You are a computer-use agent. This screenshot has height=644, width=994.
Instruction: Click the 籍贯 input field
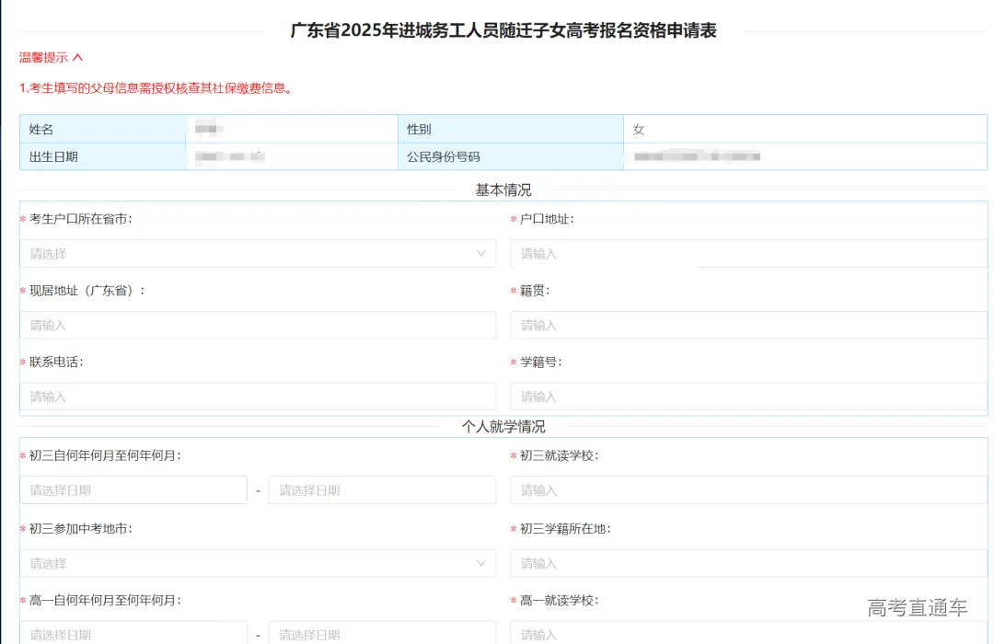click(x=747, y=326)
